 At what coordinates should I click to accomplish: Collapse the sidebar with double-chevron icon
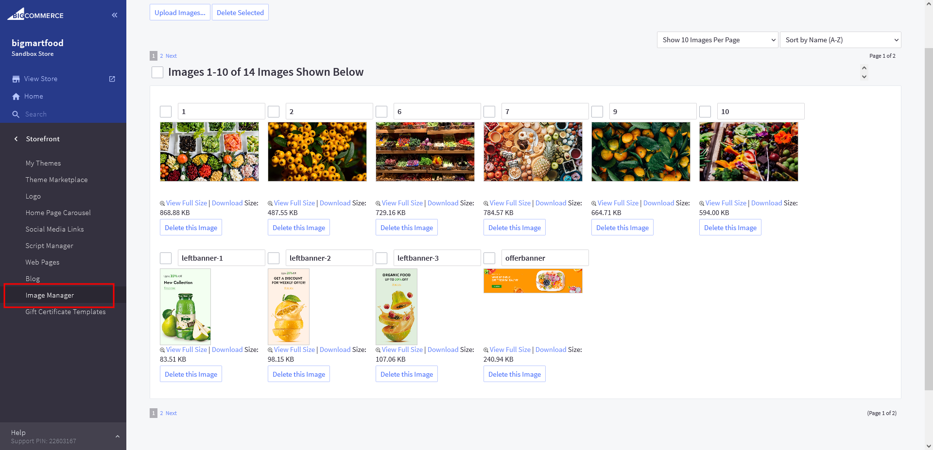click(115, 15)
